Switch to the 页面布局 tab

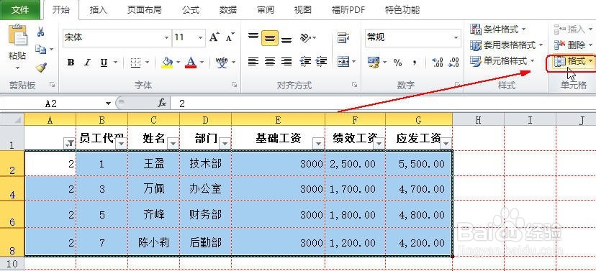coord(144,10)
